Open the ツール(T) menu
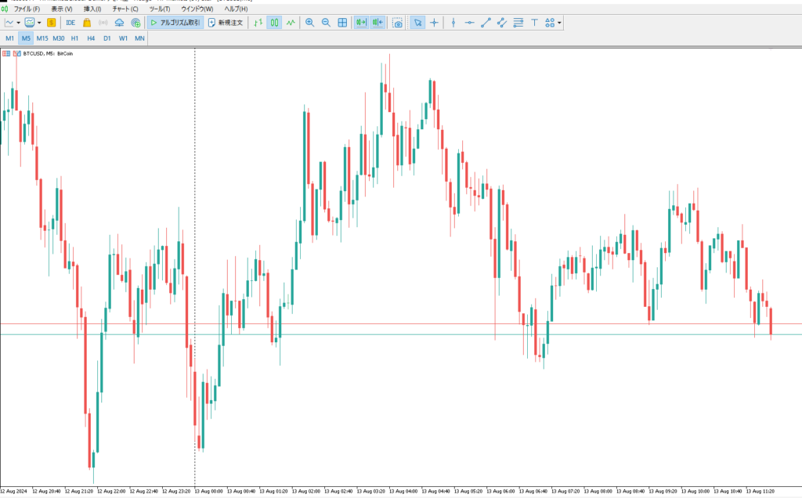802x498 pixels. tap(160, 9)
